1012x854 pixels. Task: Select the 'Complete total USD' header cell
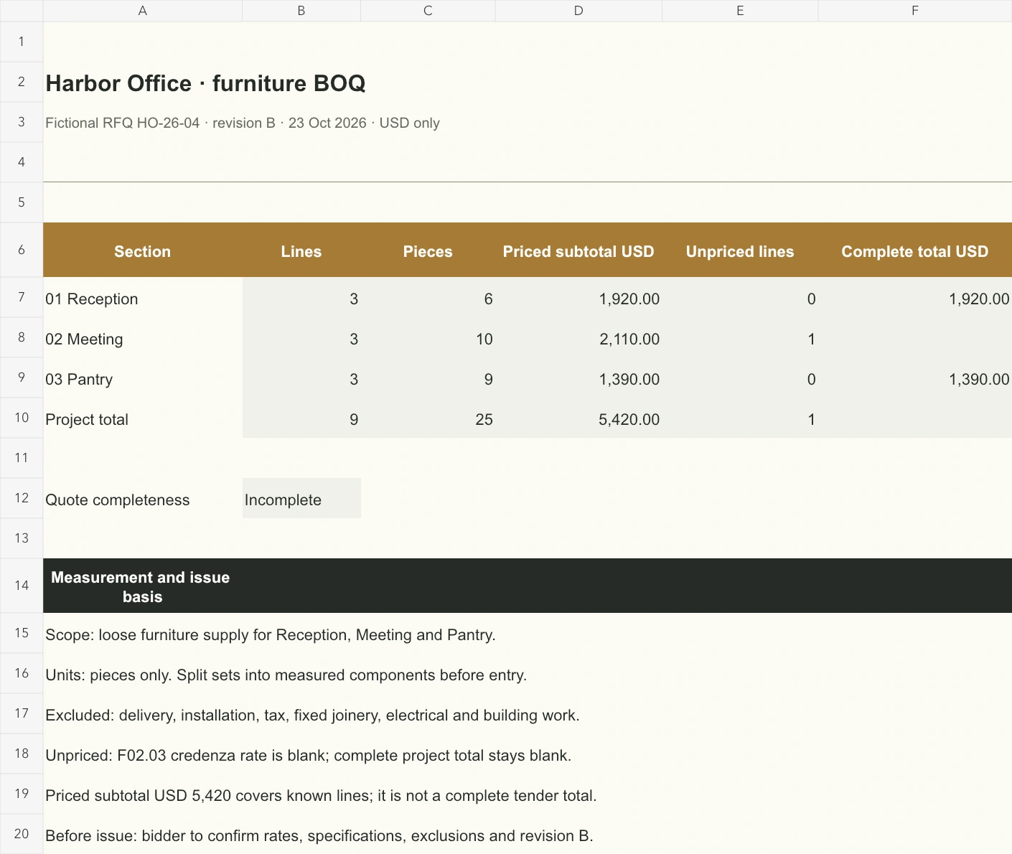[x=915, y=250]
